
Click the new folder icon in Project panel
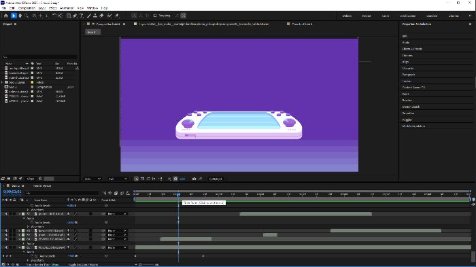(9, 179)
